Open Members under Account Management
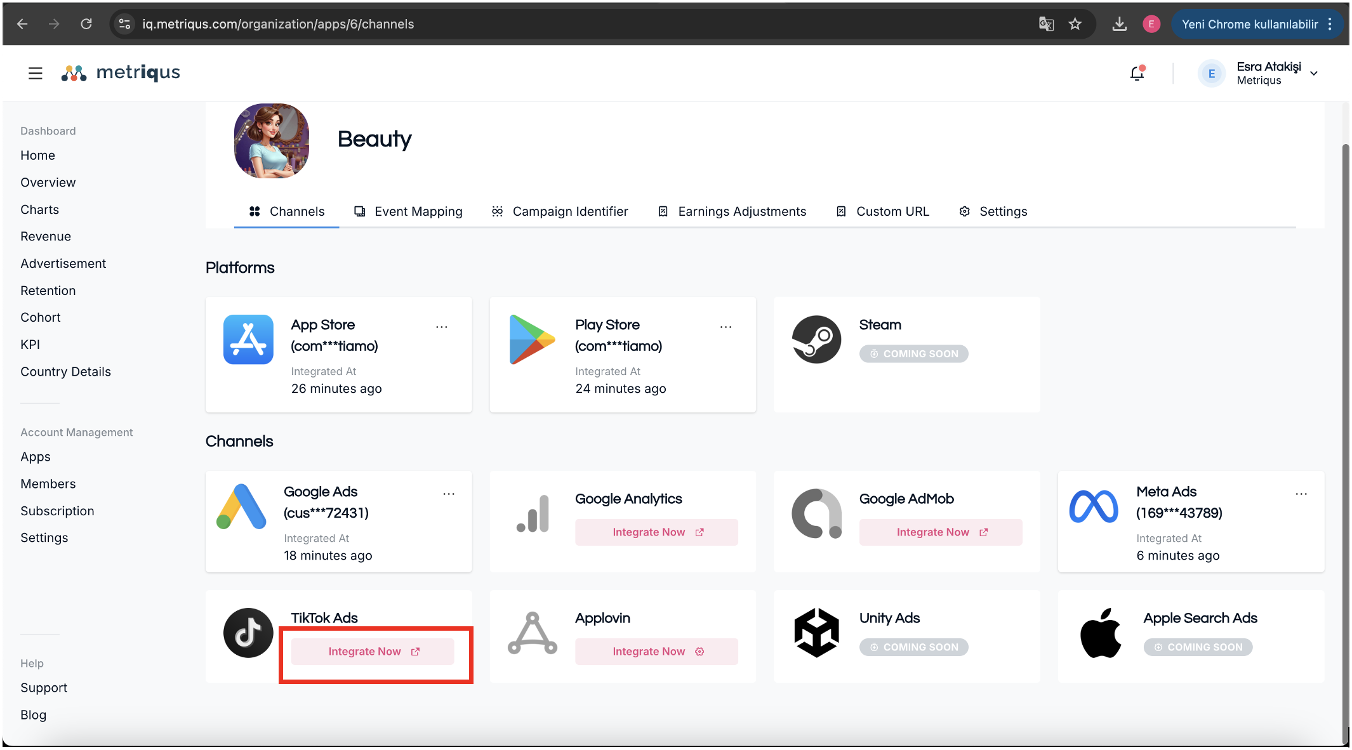 [48, 484]
